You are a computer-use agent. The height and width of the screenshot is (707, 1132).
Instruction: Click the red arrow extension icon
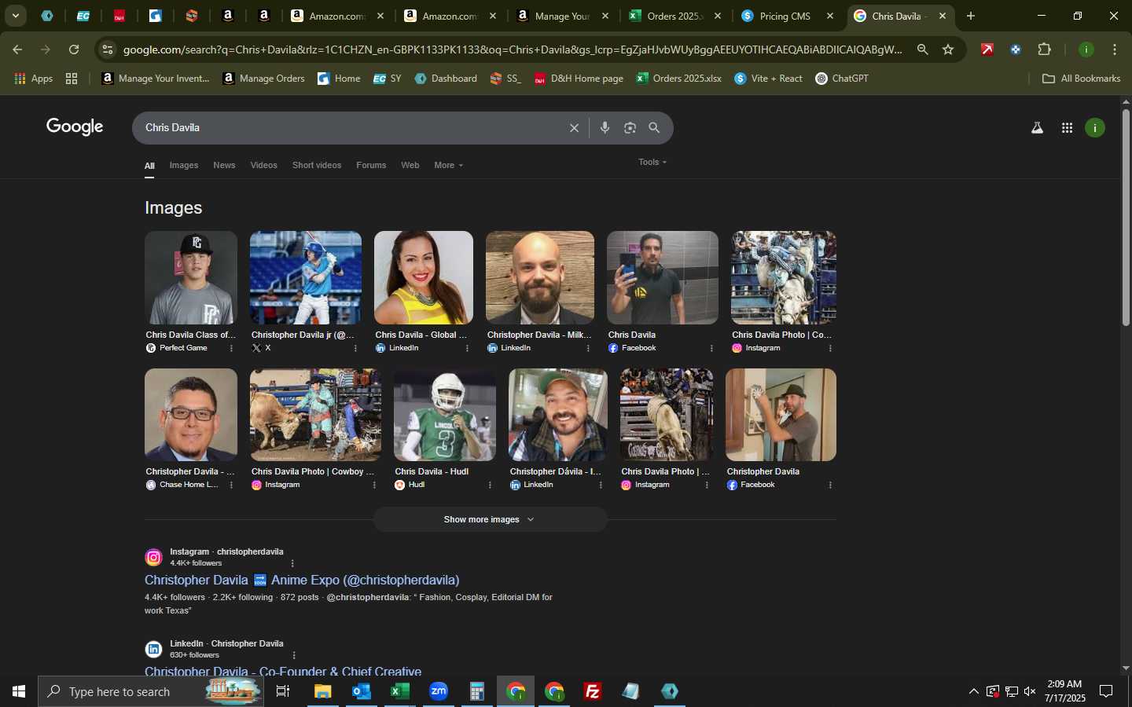987,49
